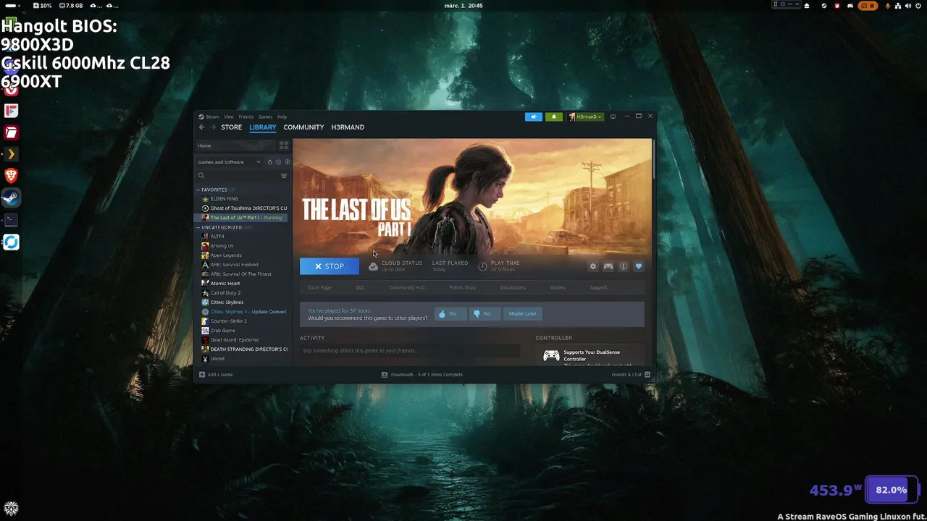Select Among Us in game list
Screen dimensions: 927x521
242,246
